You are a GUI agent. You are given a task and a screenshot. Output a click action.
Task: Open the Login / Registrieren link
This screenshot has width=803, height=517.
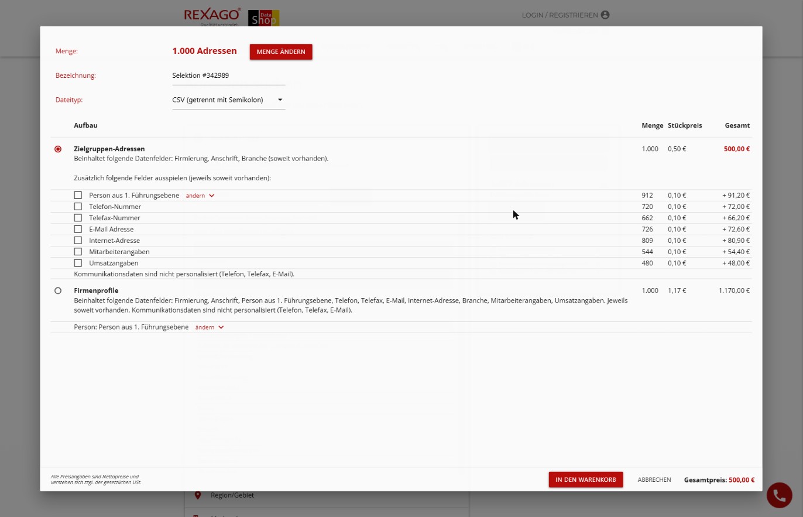point(566,15)
